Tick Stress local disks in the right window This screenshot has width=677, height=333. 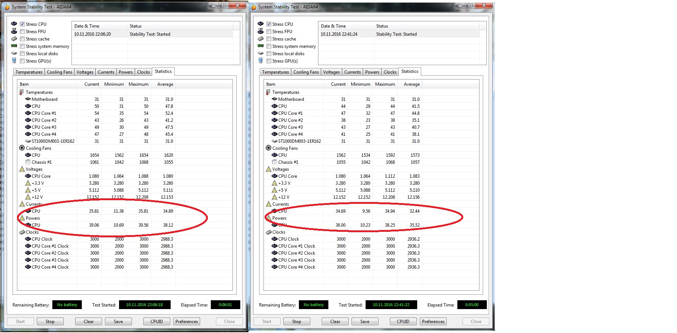[269, 53]
